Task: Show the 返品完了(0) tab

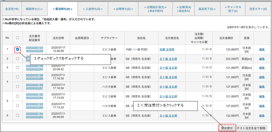Action: pos(207,9)
